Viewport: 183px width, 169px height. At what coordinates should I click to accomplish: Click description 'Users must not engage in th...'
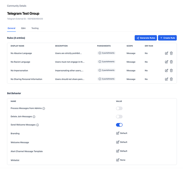click(x=70, y=62)
